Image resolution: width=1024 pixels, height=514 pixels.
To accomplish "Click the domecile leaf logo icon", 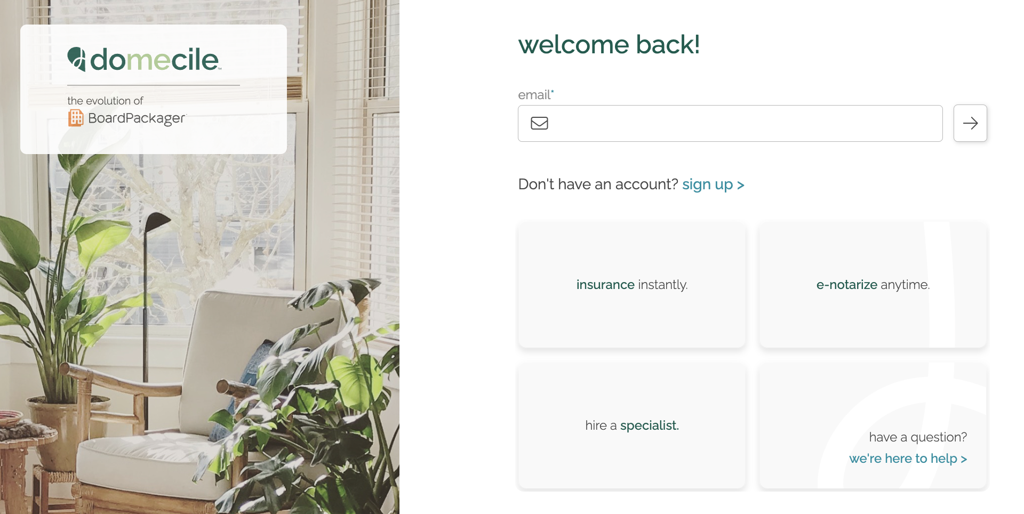I will [x=76, y=59].
